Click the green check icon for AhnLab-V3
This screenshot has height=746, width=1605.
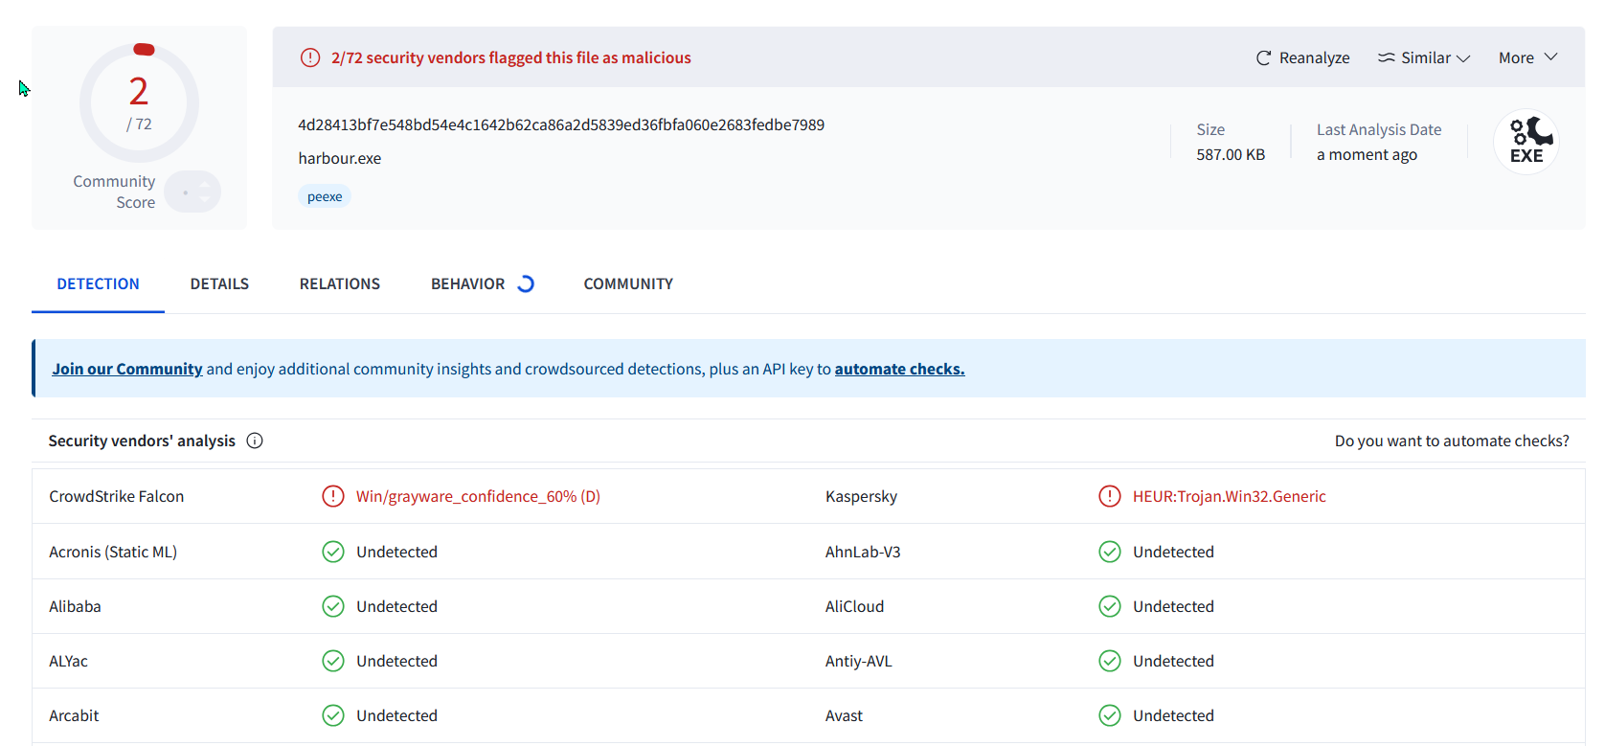pos(1109,552)
